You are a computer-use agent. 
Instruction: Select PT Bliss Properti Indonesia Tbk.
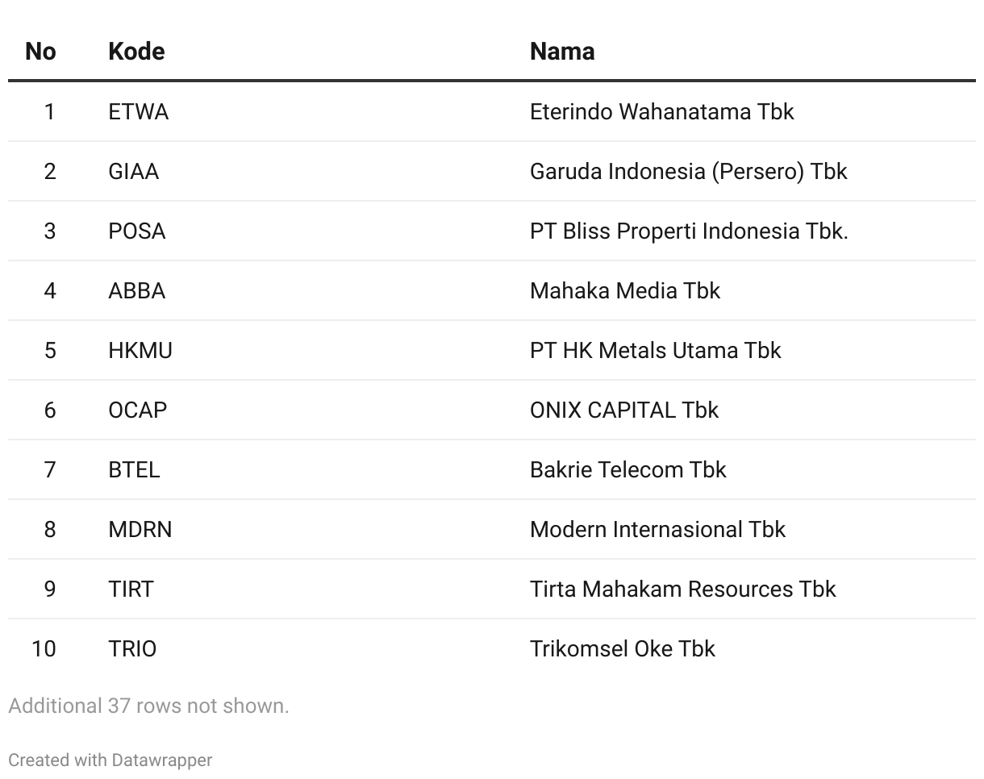689,231
